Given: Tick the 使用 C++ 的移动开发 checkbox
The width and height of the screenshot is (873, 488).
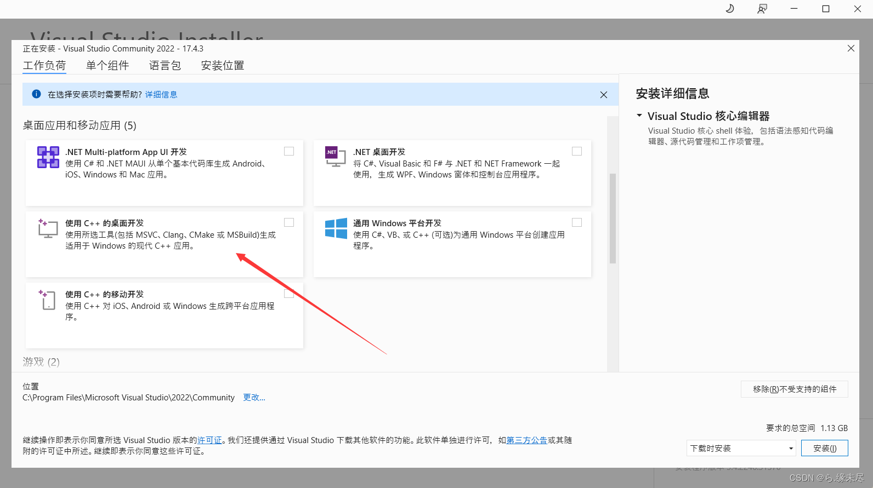Looking at the screenshot, I should coord(289,294).
